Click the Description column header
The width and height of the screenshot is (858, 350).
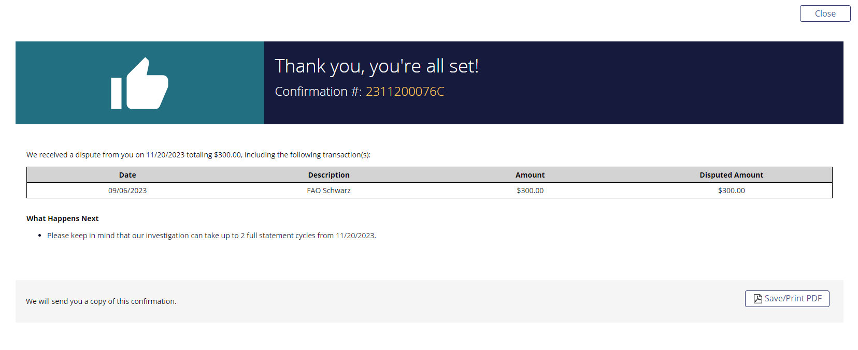click(x=328, y=175)
